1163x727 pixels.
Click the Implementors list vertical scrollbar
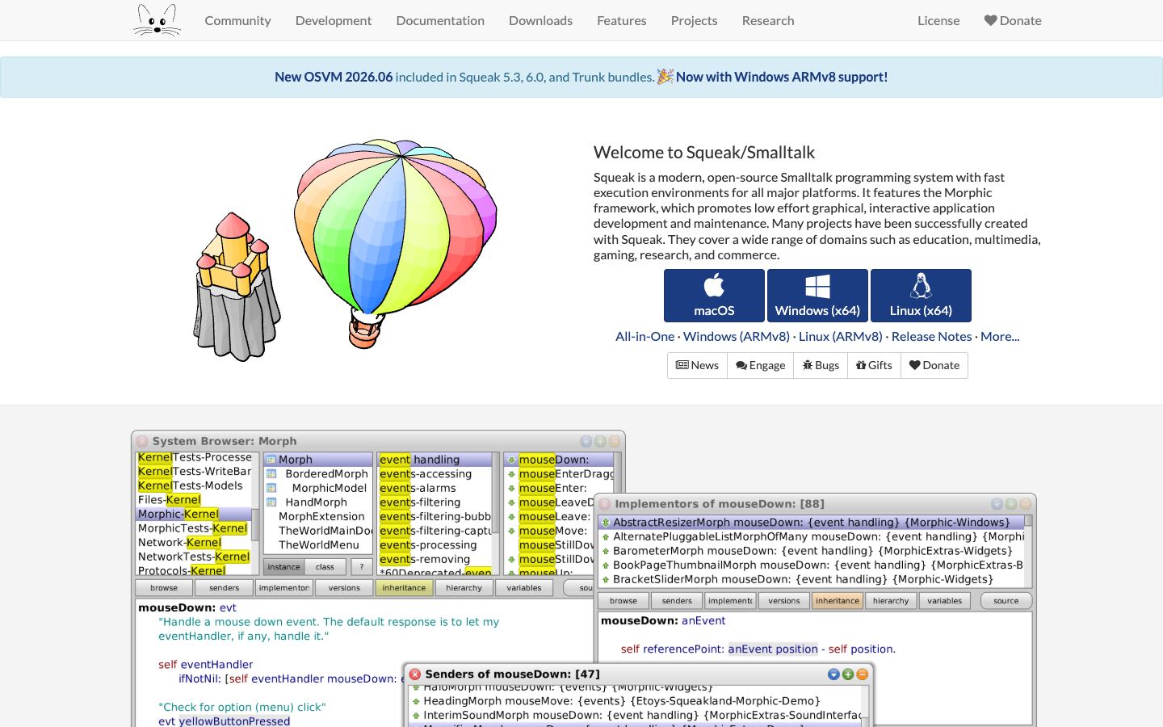(x=1028, y=551)
